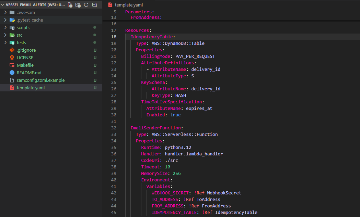This screenshot has width=360, height=217.
Task: Click the New Folder icon in explorer header
Action: click(78, 5)
